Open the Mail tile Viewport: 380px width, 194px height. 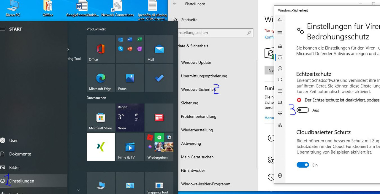(x=159, y=49)
